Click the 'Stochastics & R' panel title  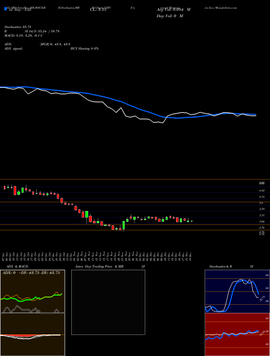tap(220, 266)
